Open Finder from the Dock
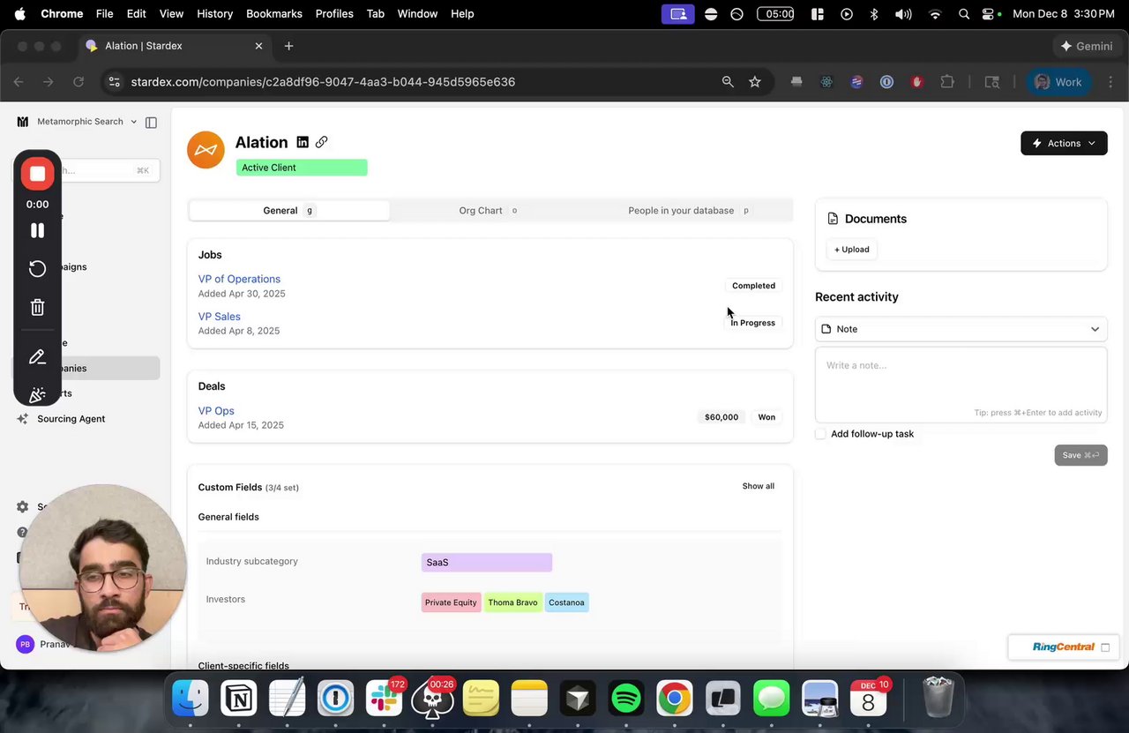Screen dimensions: 1129x733 pyautogui.click(x=191, y=699)
